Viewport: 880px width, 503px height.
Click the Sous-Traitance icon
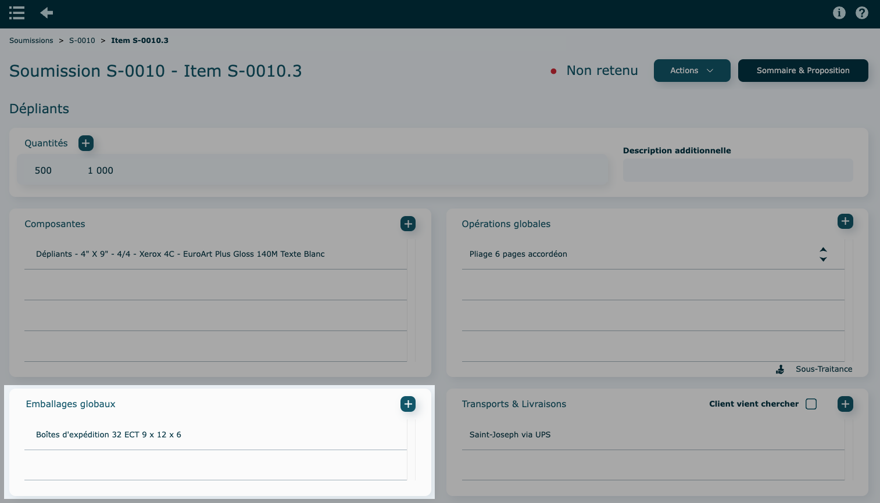pos(780,369)
